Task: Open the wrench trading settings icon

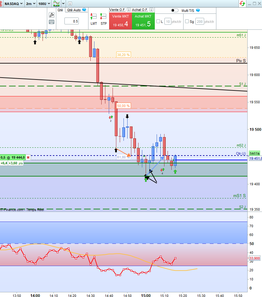Action: click(x=52, y=15)
